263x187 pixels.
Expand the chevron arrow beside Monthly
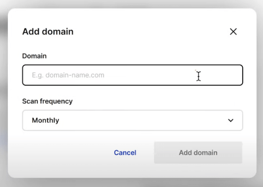[230, 120]
